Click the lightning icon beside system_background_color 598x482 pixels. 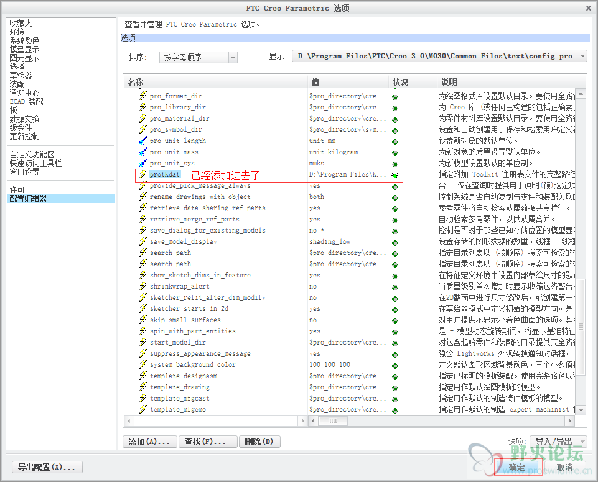pos(143,364)
